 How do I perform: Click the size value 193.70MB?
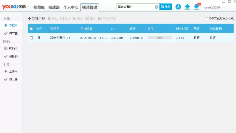pyautogui.click(x=117, y=38)
